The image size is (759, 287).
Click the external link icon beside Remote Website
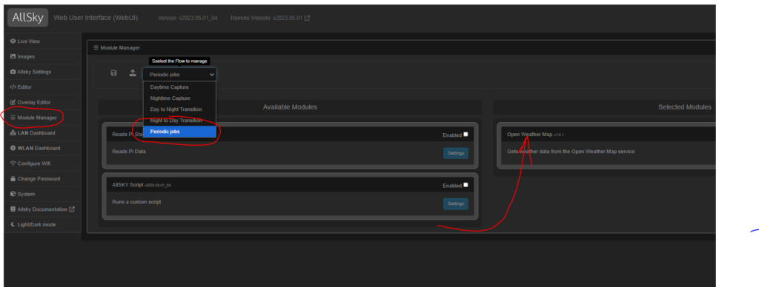pyautogui.click(x=307, y=18)
